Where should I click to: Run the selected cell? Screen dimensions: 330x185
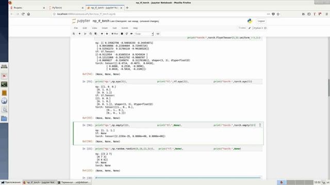(114, 34)
